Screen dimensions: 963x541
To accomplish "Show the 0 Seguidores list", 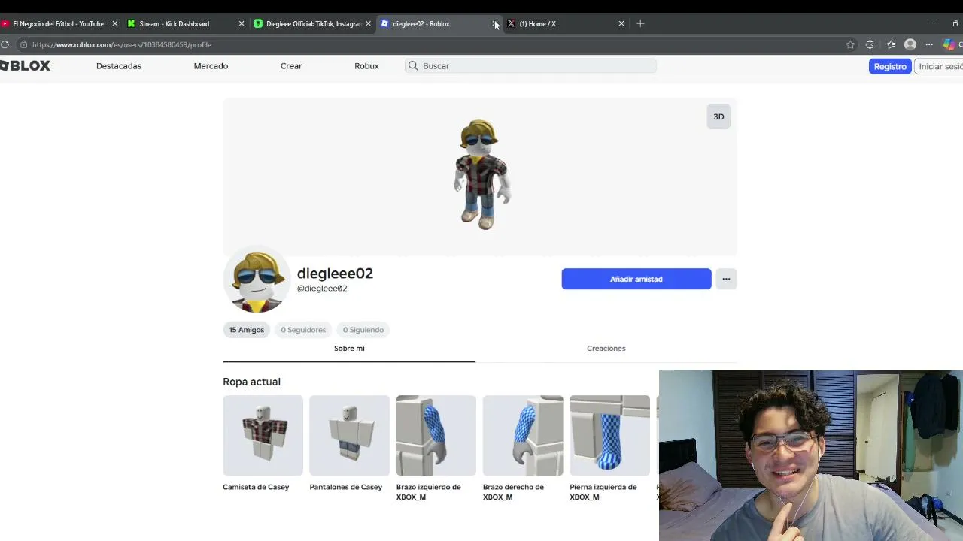I will 303,330.
